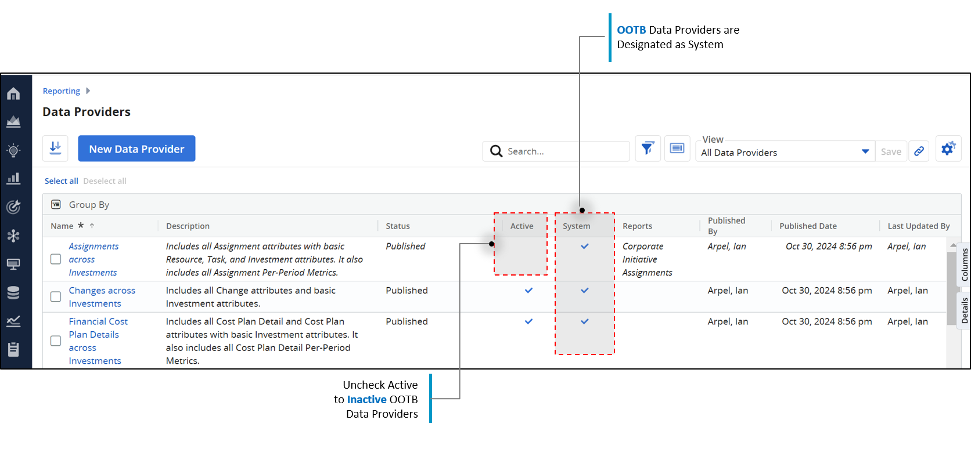The image size is (971, 449).
Task: Click the Home icon in sidebar
Action: (x=13, y=94)
